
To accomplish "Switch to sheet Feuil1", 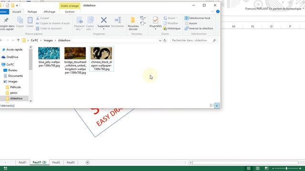I will [x=22, y=162].
